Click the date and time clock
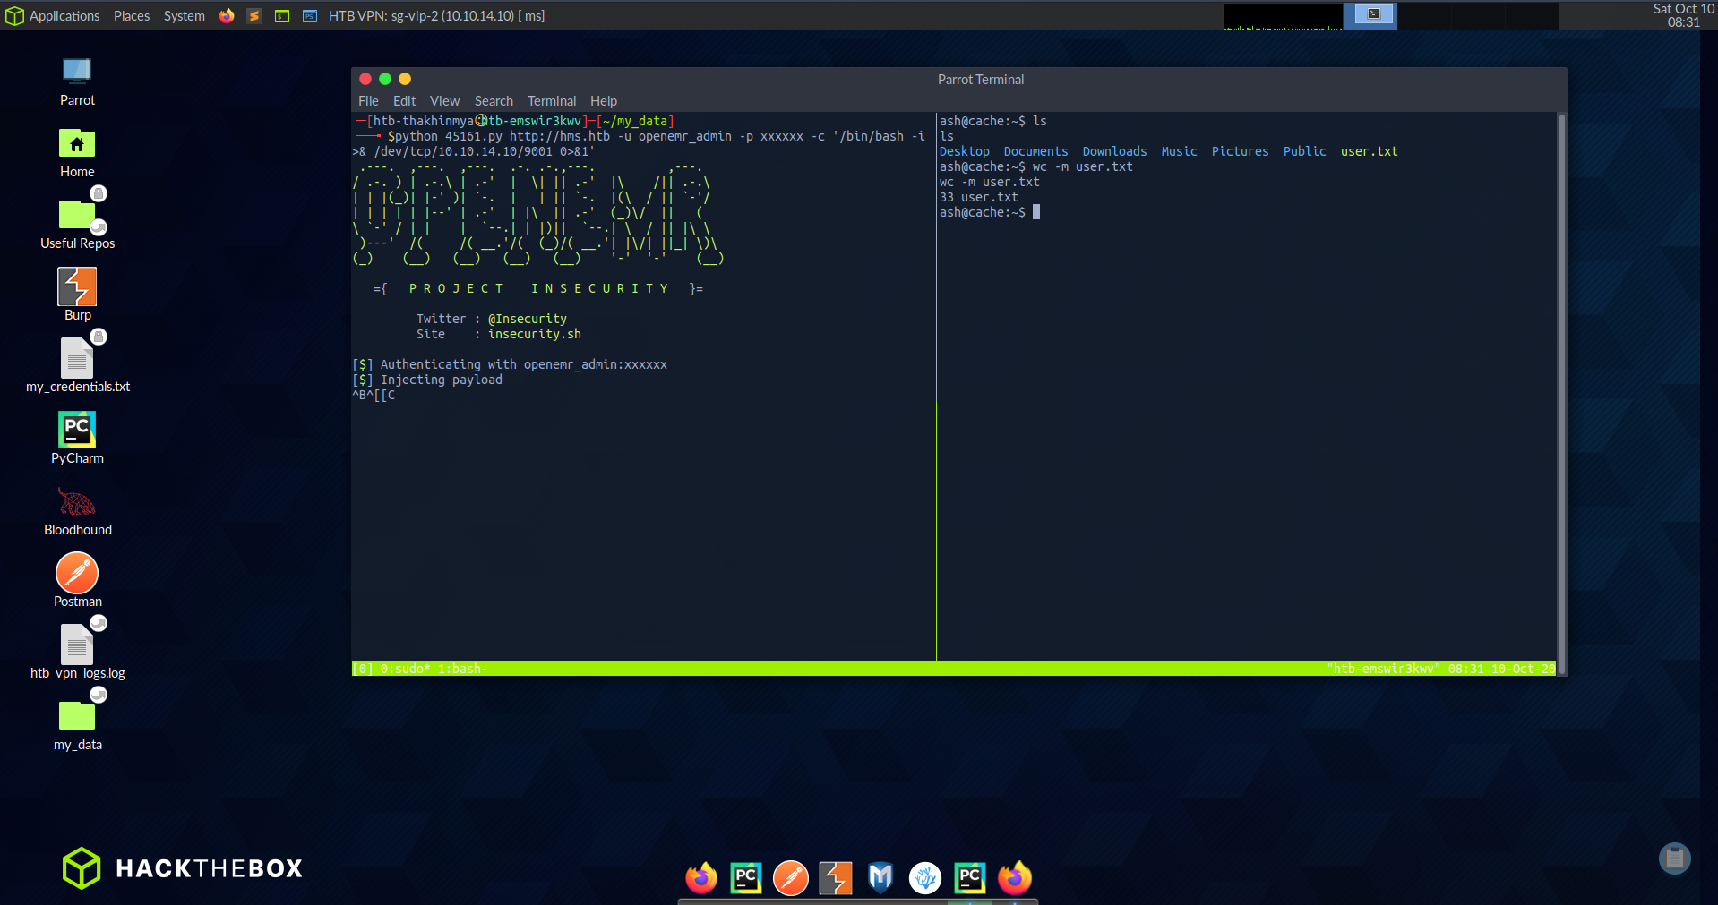This screenshot has height=905, width=1718. 1683,15
